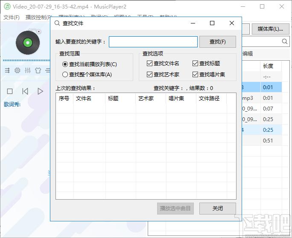The image size is (292, 238).
Task: Select the playlist row with length 0:07
Action: (x=262, y=108)
